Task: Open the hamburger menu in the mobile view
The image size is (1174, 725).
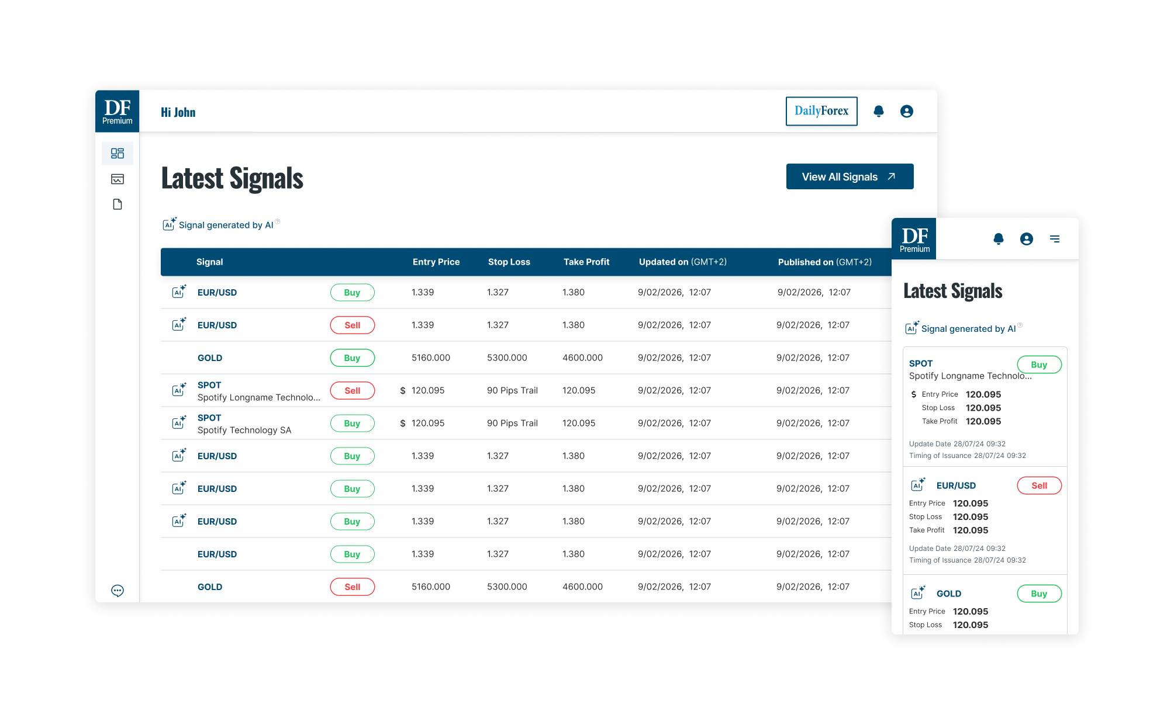Action: coord(1055,239)
